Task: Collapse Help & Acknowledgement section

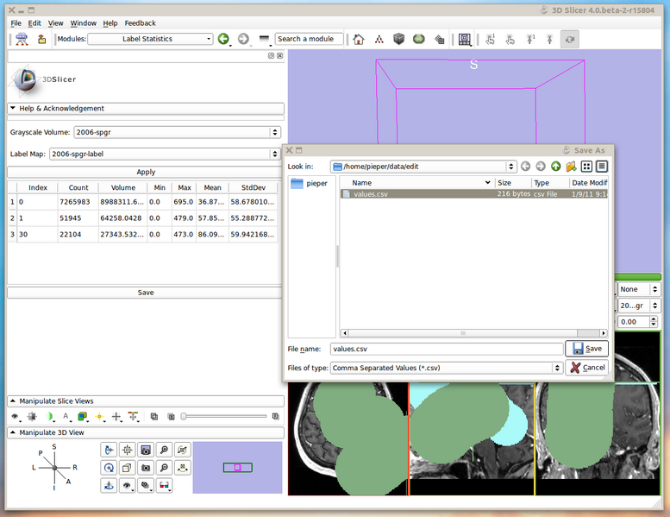Action: tap(146, 109)
